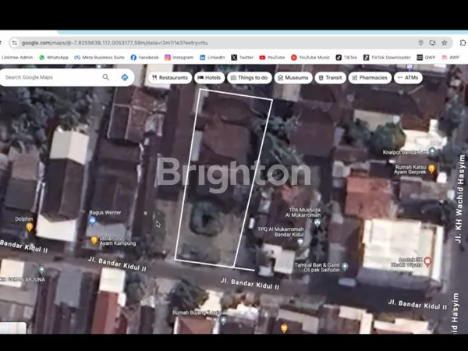Select the Rumah Katsu Ayam Geprek pin
The image size is (468, 351).
[x=431, y=168]
